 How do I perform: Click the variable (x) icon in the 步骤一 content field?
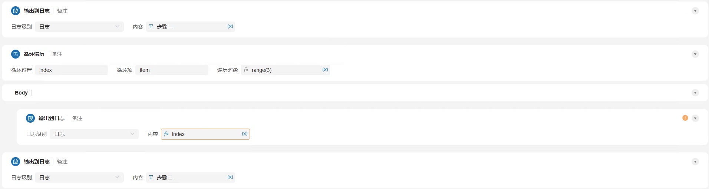pos(230,26)
